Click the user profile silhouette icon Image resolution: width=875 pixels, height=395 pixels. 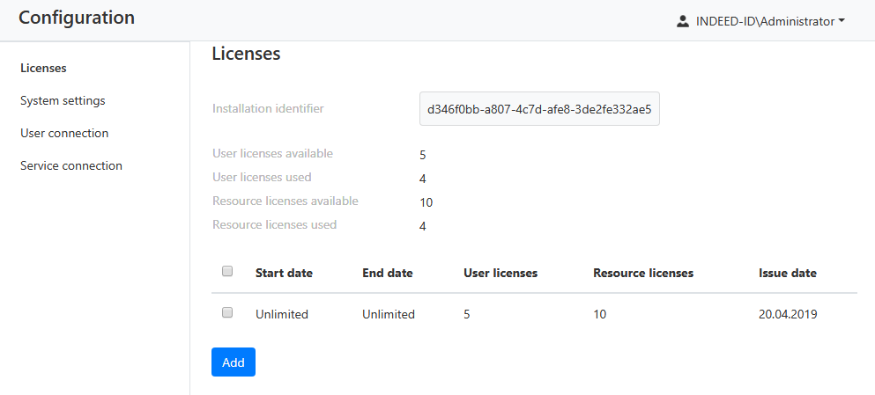pyautogui.click(x=683, y=21)
